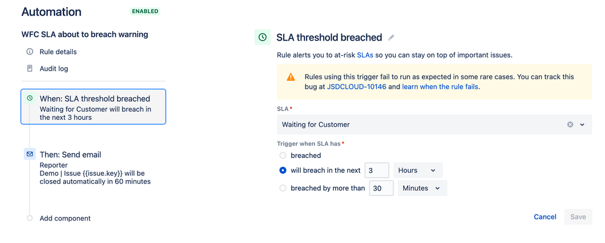Click the orange warning triangle icon
605x243 pixels.
tap(290, 77)
